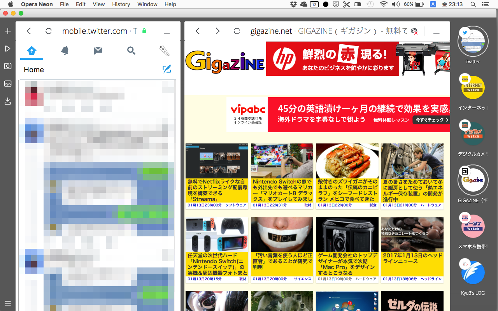The width and height of the screenshot is (498, 311).
Task: Open the Help menu
Action: point(170,4)
